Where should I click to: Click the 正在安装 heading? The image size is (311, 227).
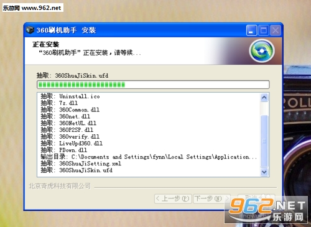click(x=46, y=44)
